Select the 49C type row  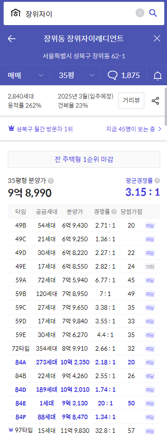[84, 239]
